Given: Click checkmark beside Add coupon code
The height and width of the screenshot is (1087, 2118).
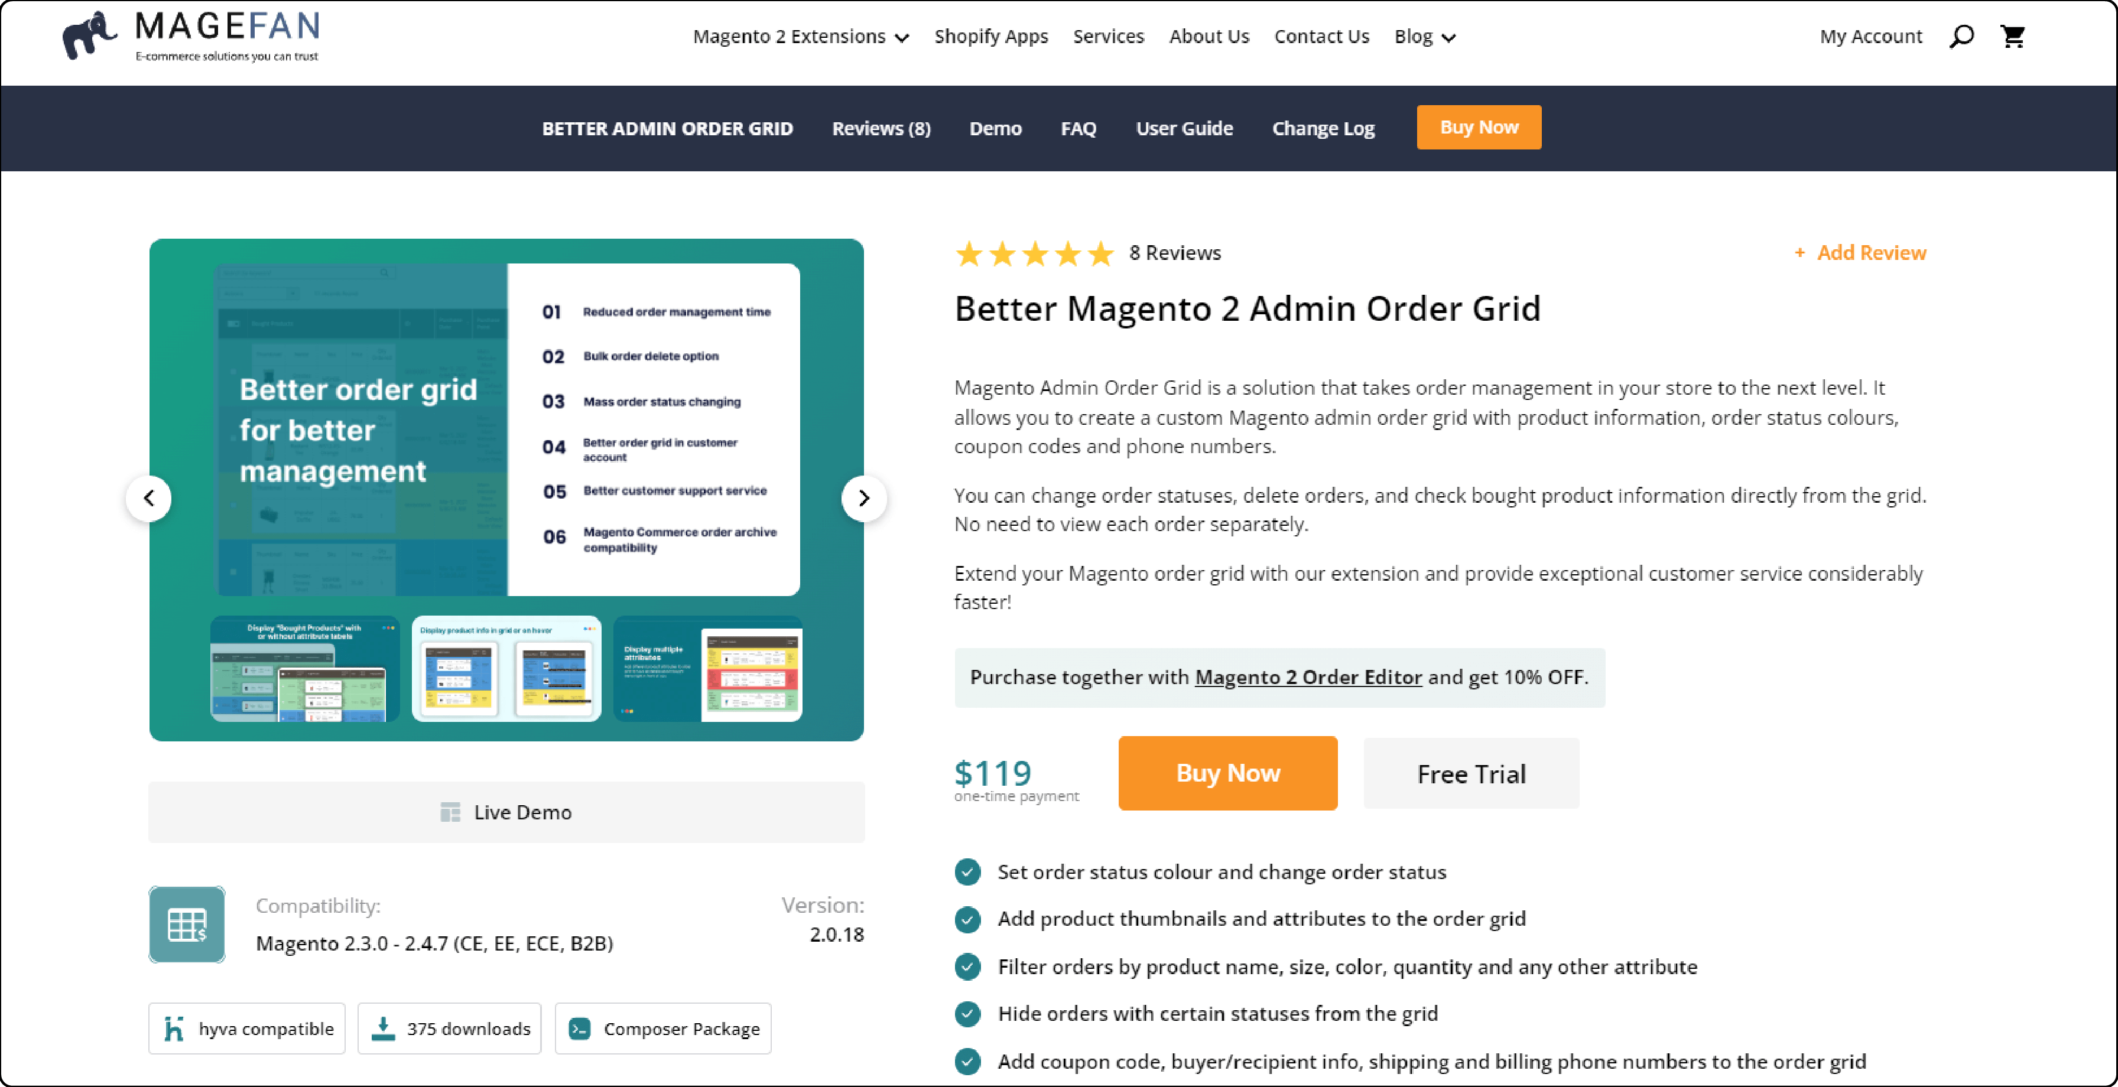Looking at the screenshot, I should [x=968, y=1062].
